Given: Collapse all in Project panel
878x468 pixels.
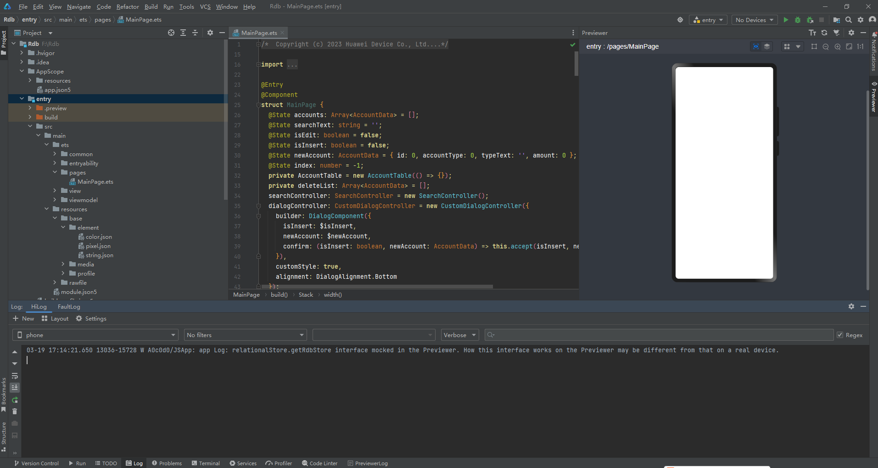Looking at the screenshot, I should coord(195,33).
